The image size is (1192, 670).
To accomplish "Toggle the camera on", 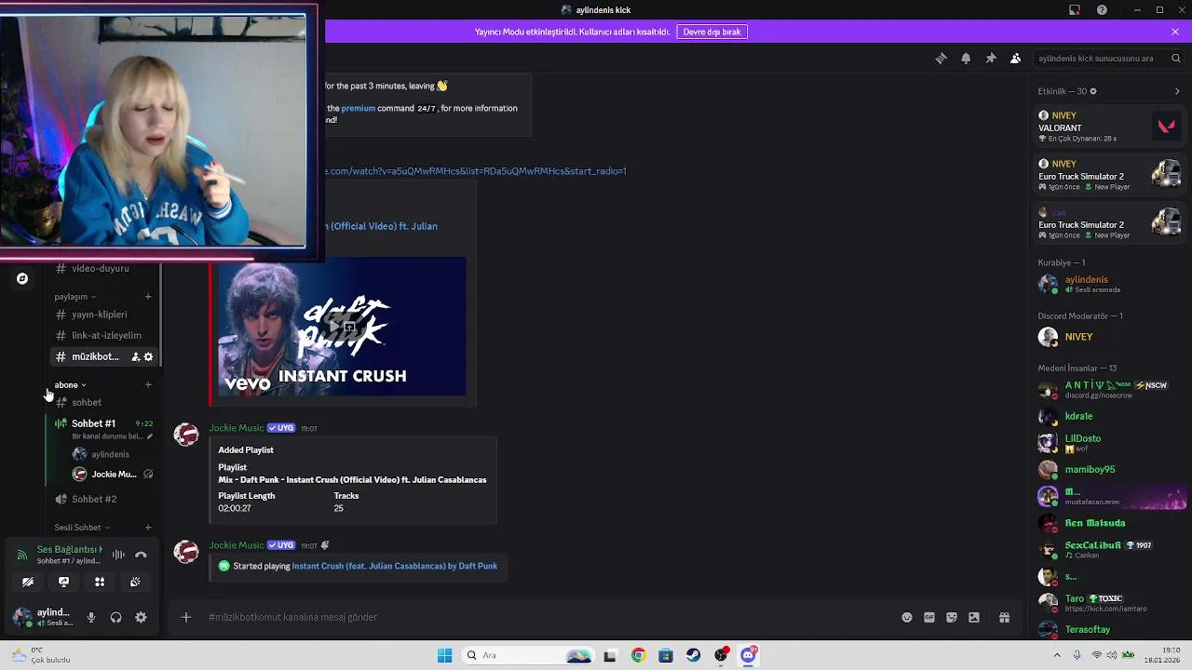I will click(x=28, y=582).
